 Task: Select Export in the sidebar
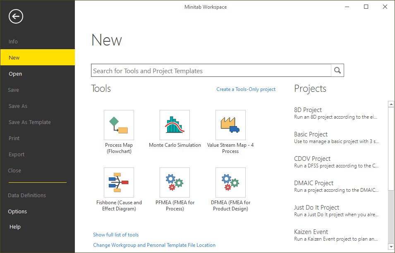17,154
